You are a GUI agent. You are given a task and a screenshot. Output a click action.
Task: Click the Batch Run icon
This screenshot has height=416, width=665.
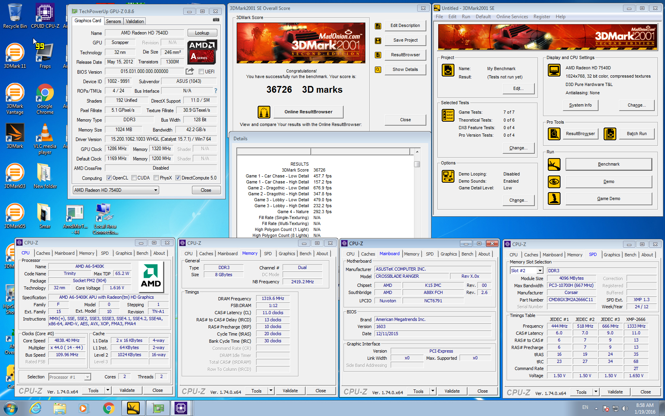click(610, 134)
